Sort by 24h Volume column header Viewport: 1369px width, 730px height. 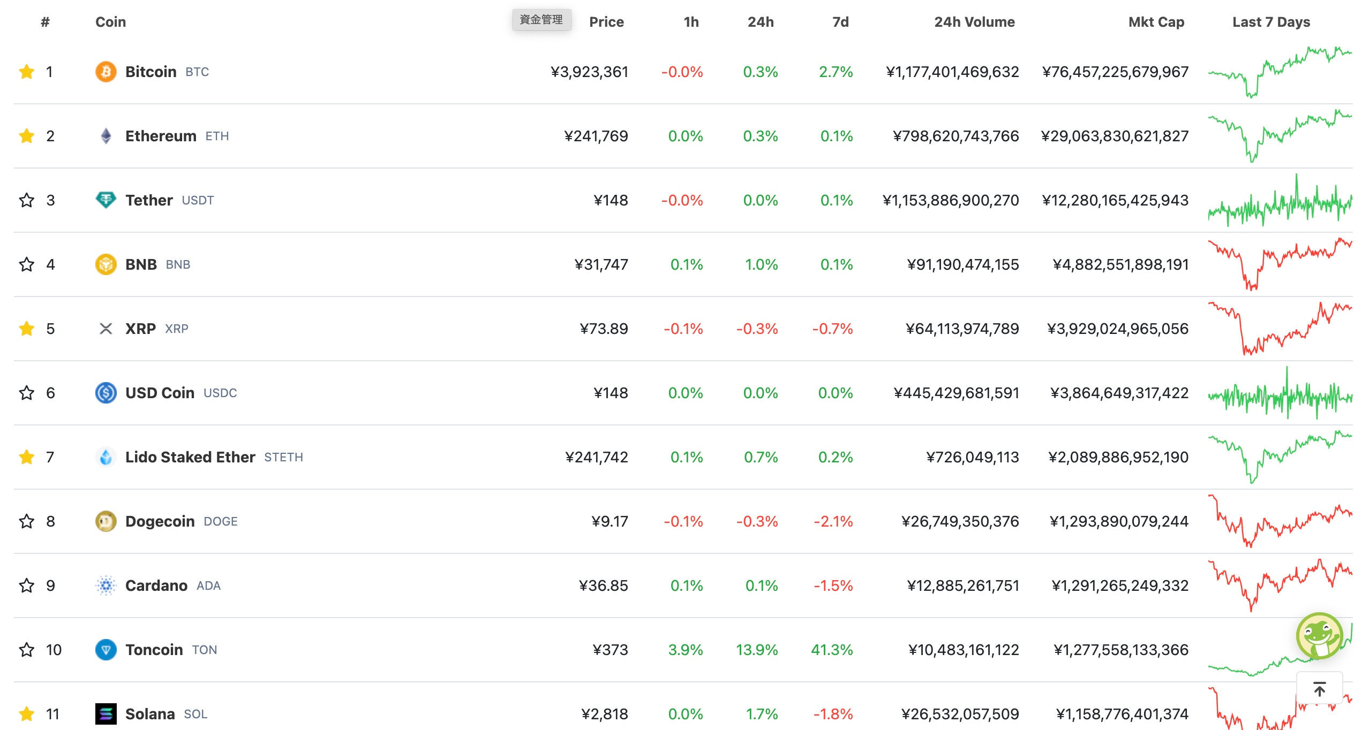974,22
